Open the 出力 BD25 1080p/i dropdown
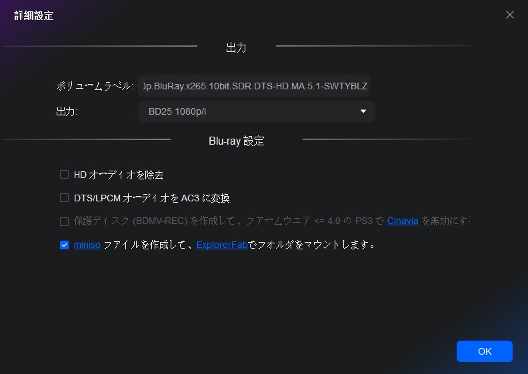The width and height of the screenshot is (528, 374). pos(257,111)
